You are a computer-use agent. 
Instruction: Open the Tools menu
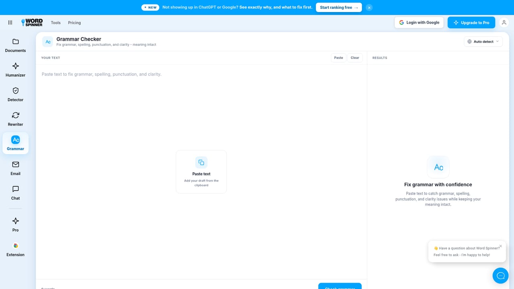click(x=56, y=22)
